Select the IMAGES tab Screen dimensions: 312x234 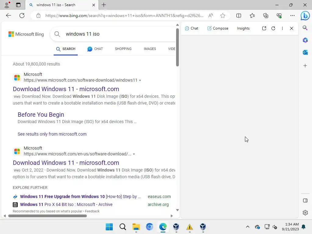(150, 49)
